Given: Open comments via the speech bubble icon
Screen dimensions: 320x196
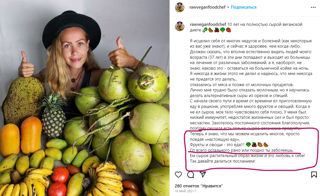Looking at the screenshot, I should coord(190,174).
